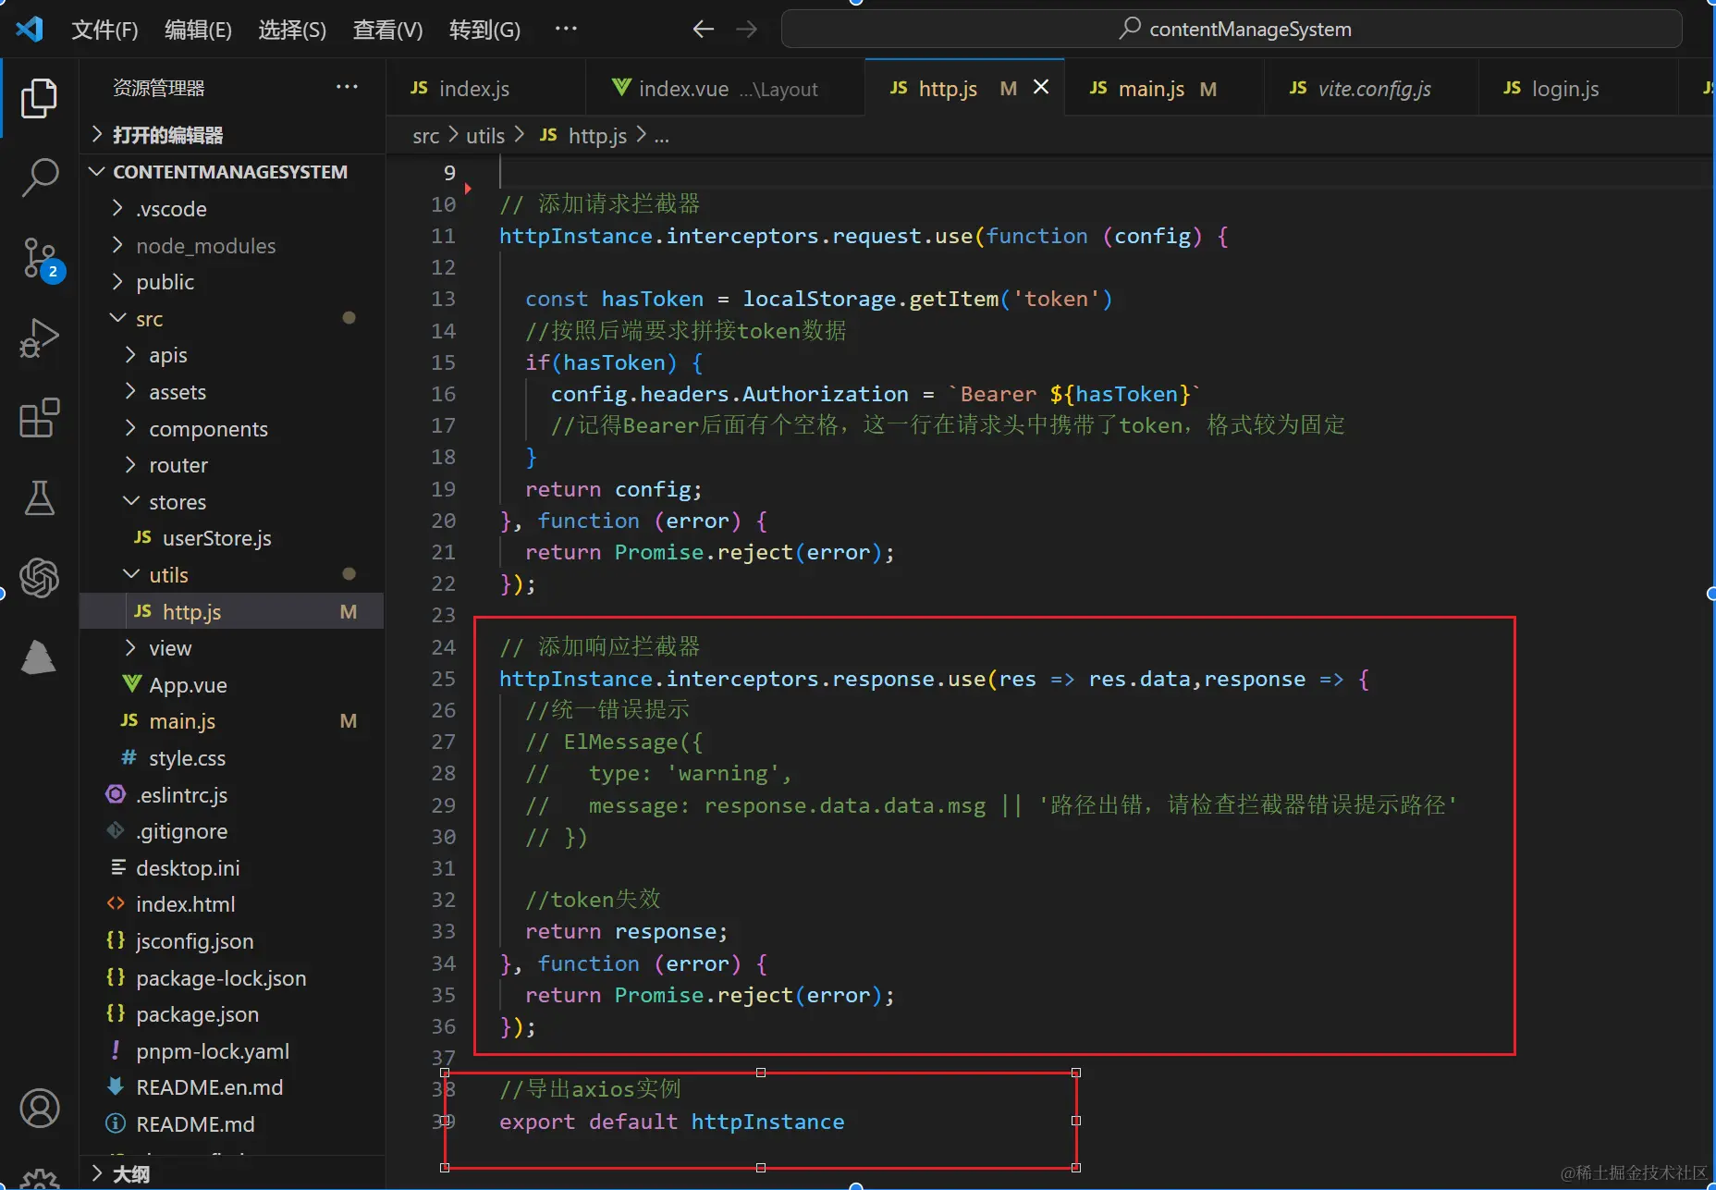Expand the node_modules folder

(231, 246)
